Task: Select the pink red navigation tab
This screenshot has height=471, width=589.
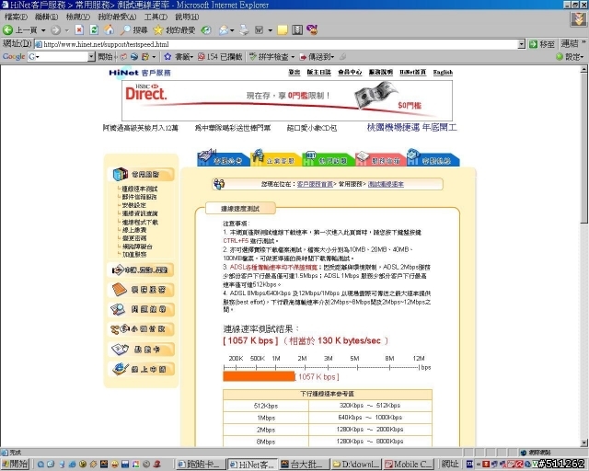Action: (x=380, y=159)
